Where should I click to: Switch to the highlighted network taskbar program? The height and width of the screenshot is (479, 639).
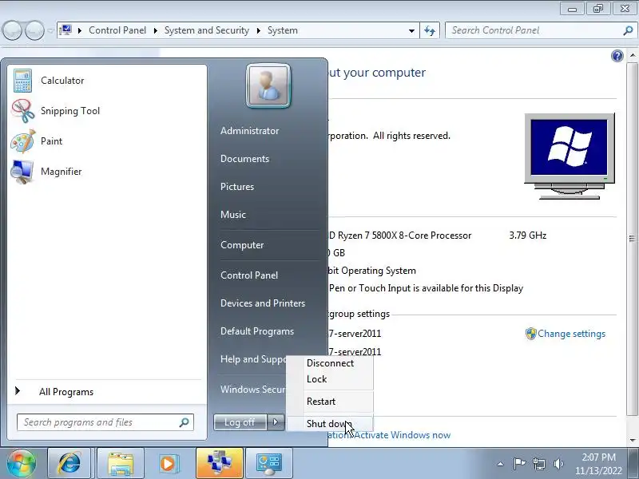point(219,464)
